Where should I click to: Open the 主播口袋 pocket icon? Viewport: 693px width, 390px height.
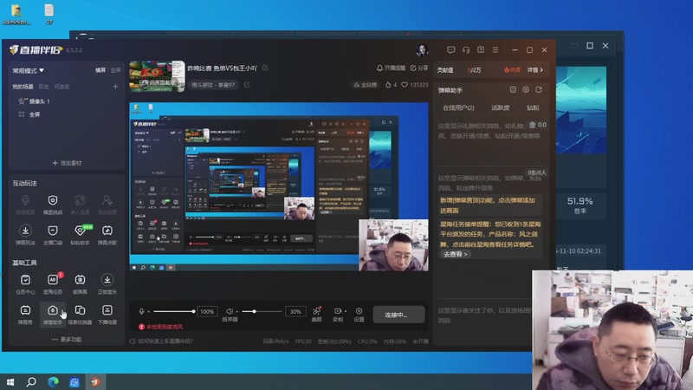point(53,231)
